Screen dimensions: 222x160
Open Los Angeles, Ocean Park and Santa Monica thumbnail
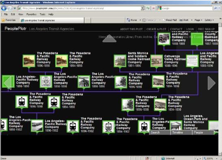[x=176, y=126]
